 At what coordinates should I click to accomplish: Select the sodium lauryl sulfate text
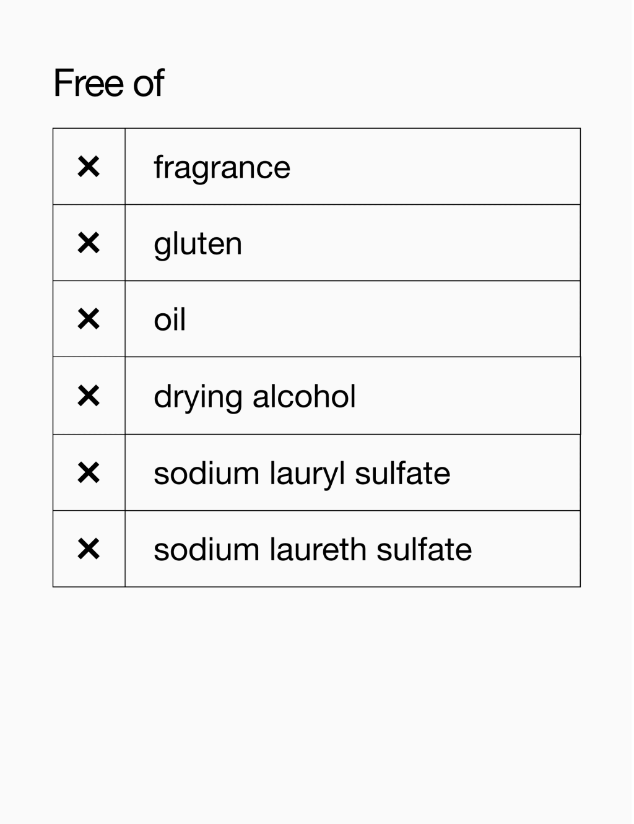coord(302,474)
